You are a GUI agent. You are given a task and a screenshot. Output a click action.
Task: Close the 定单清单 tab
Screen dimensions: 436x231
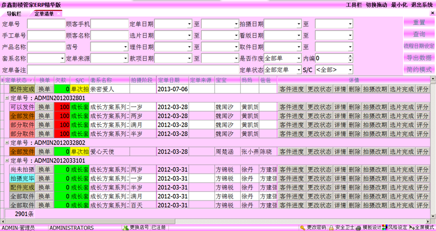[x=58, y=13]
